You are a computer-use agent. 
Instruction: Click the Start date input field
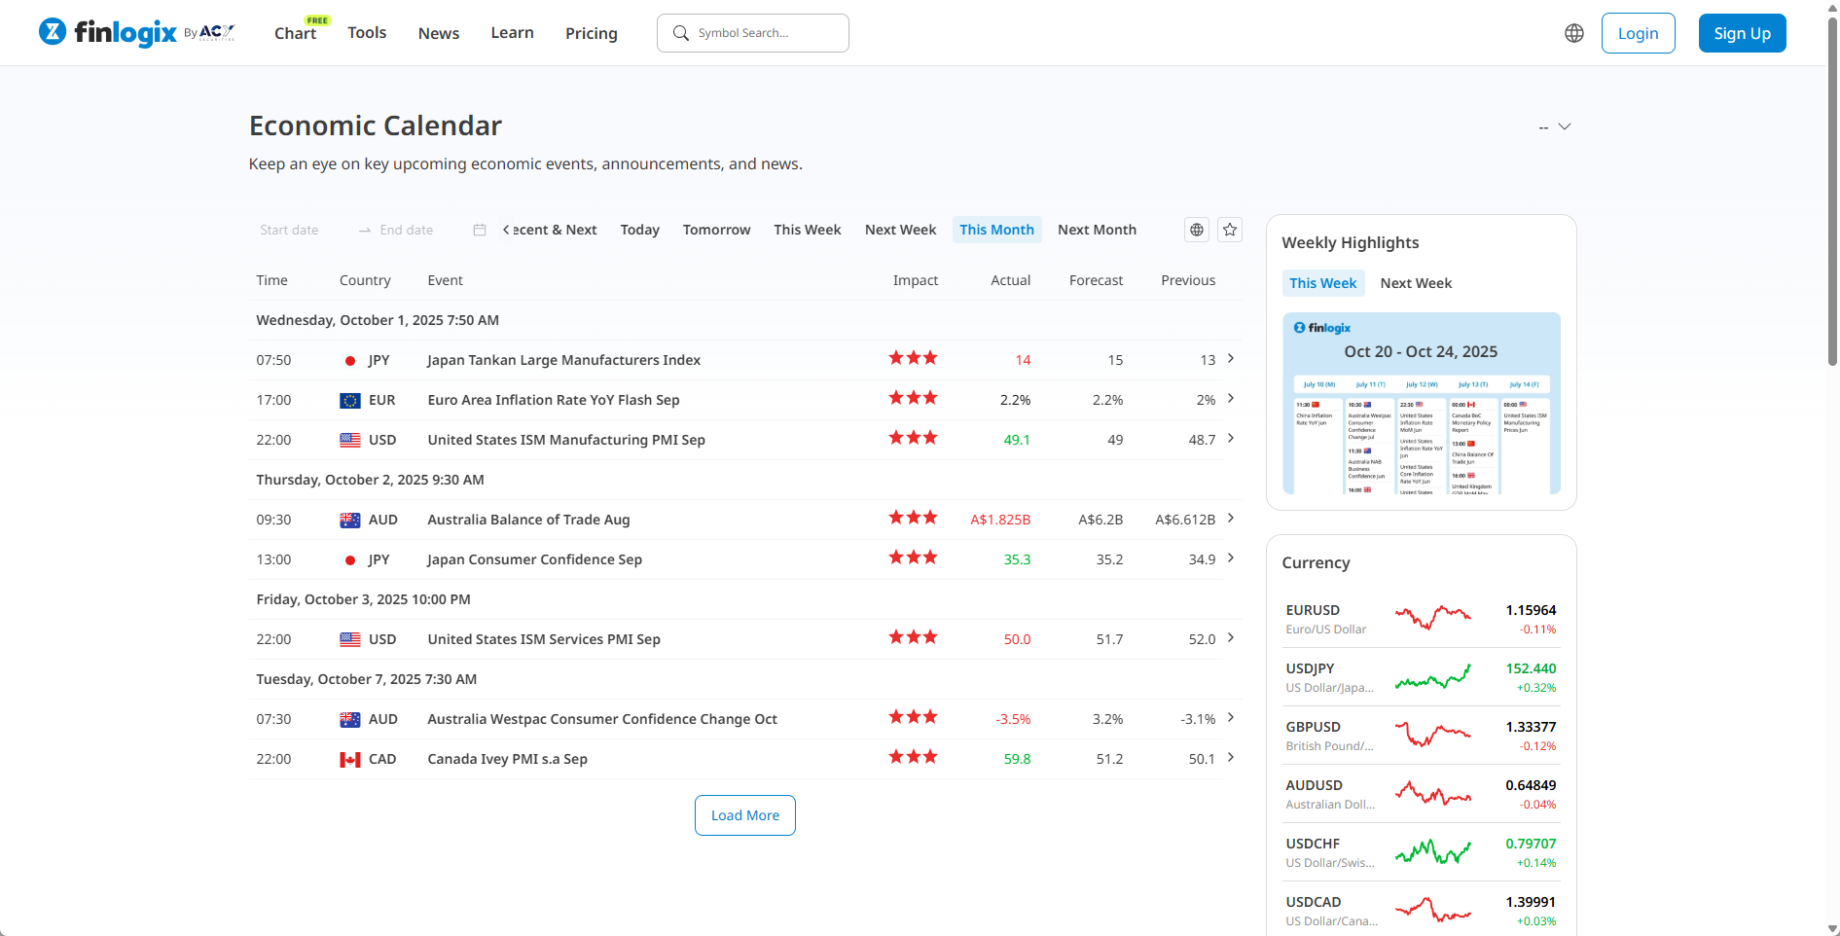290,230
